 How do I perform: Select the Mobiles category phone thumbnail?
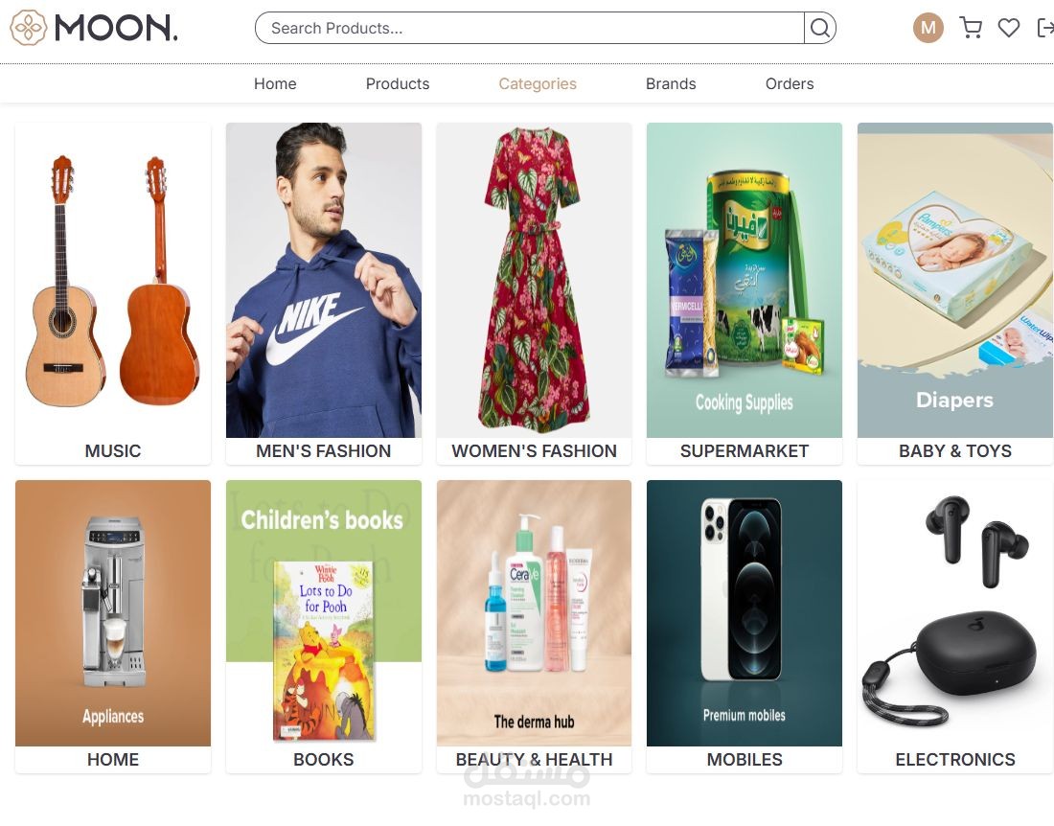coord(745,613)
